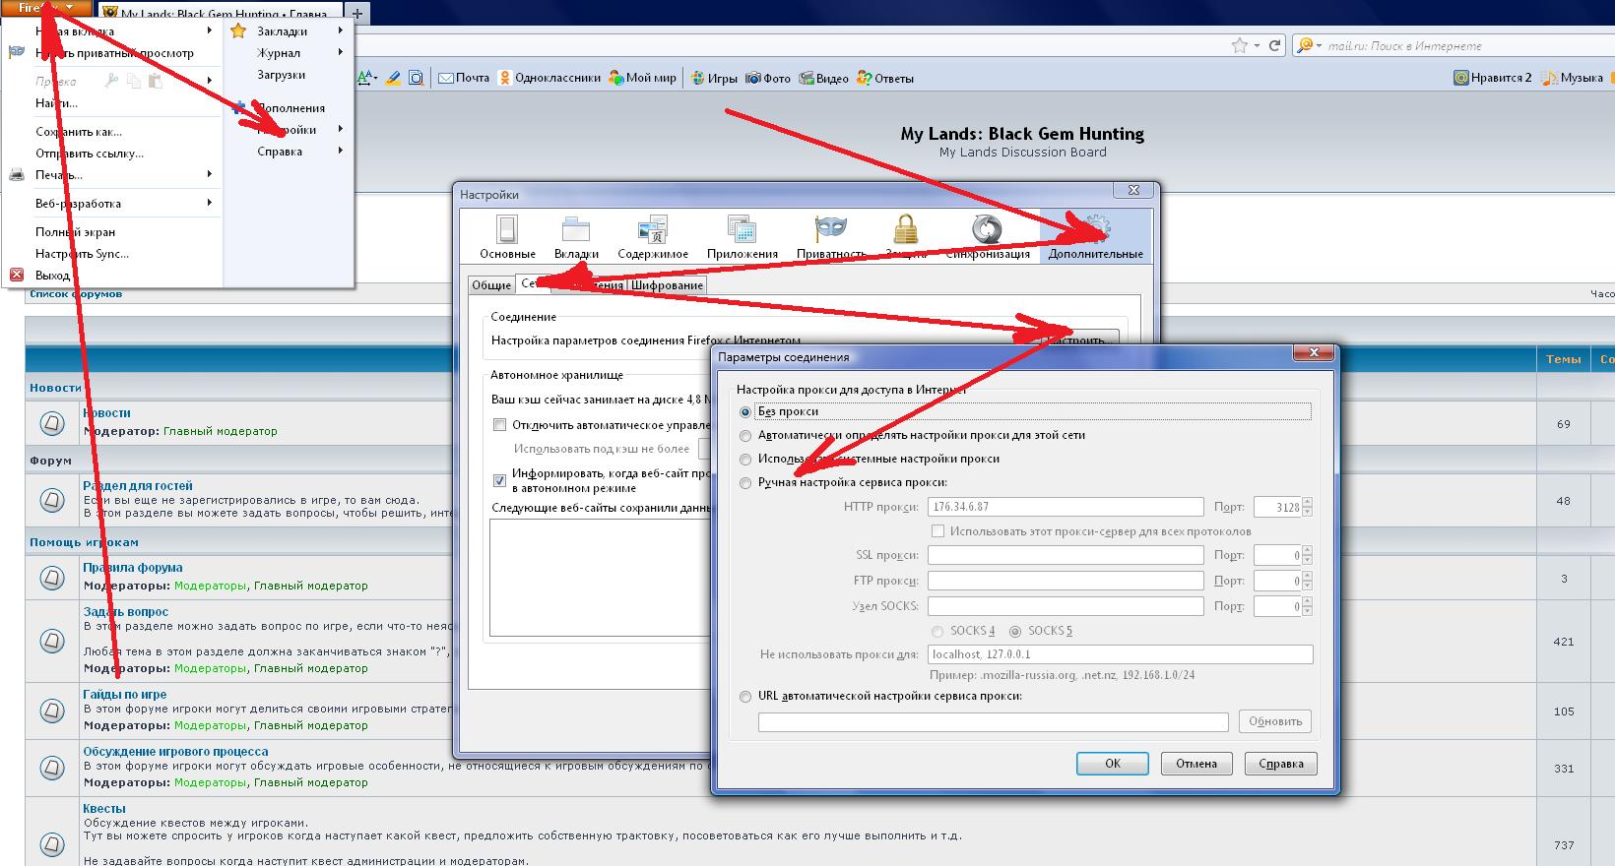Increase the HTTP proxy port value
The width and height of the screenshot is (1615, 866).
coord(1307,503)
